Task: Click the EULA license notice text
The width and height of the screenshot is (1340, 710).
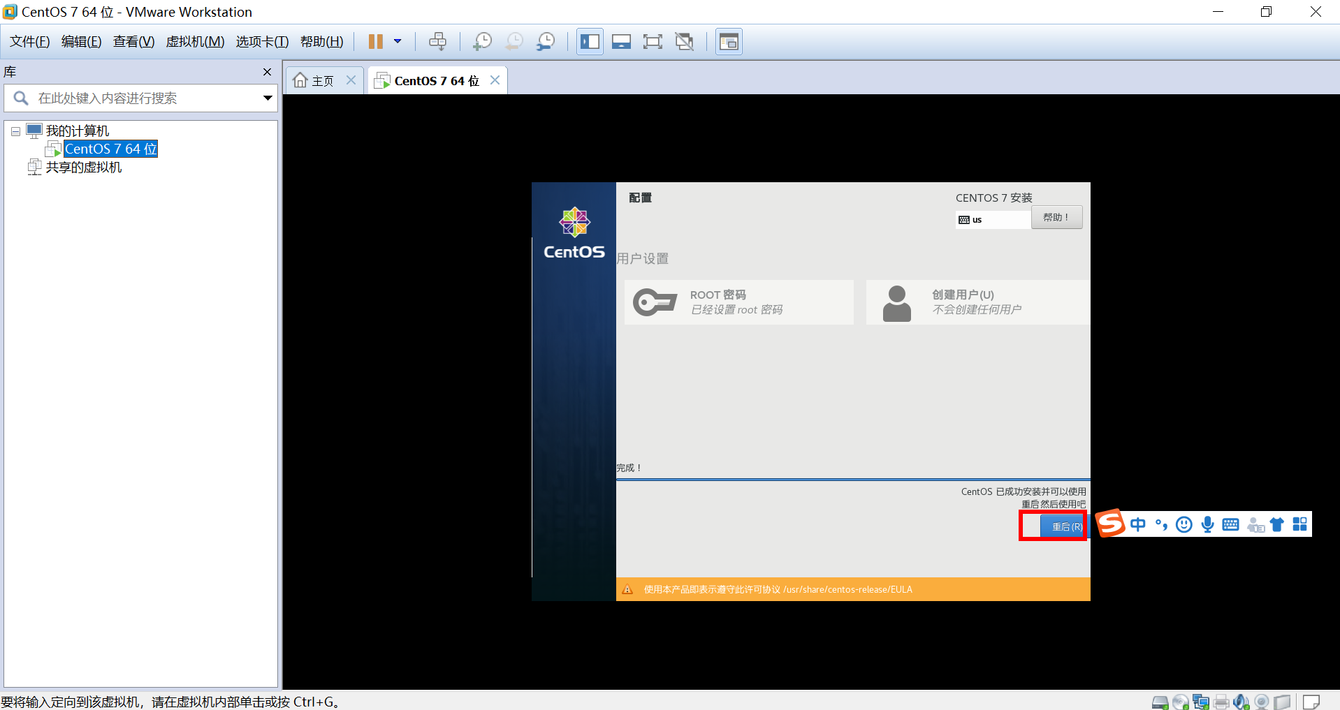Action: point(778,590)
